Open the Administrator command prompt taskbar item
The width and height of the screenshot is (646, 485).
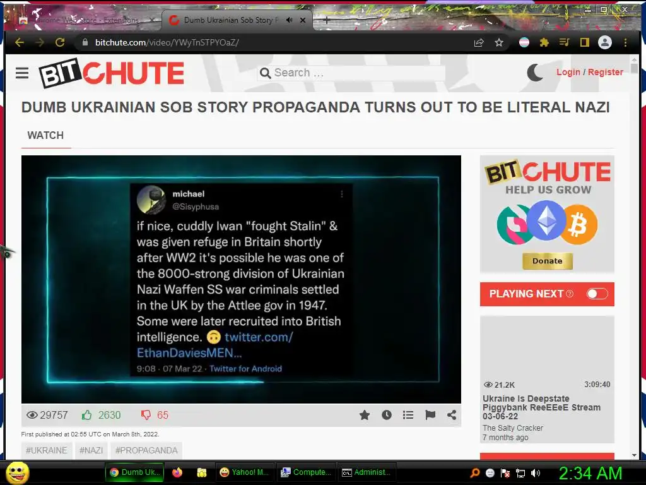point(367,472)
